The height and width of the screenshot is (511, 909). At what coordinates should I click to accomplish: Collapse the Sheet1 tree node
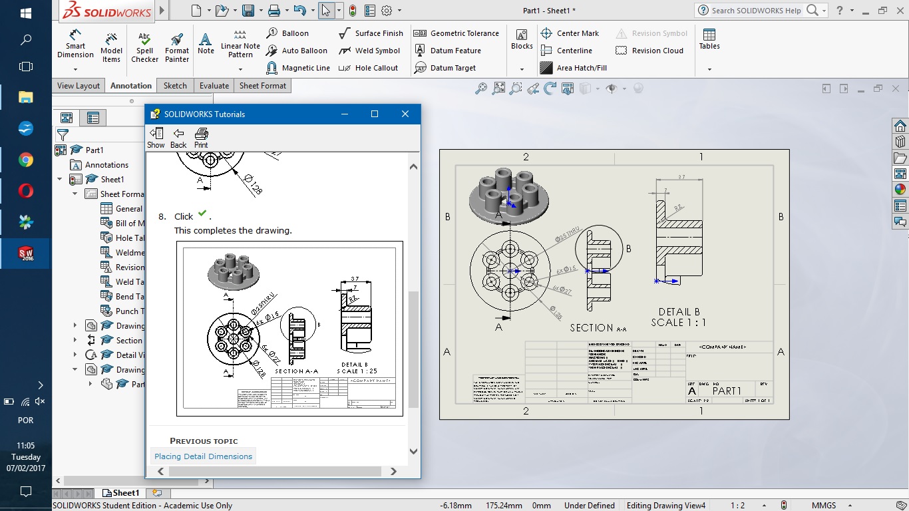point(60,179)
